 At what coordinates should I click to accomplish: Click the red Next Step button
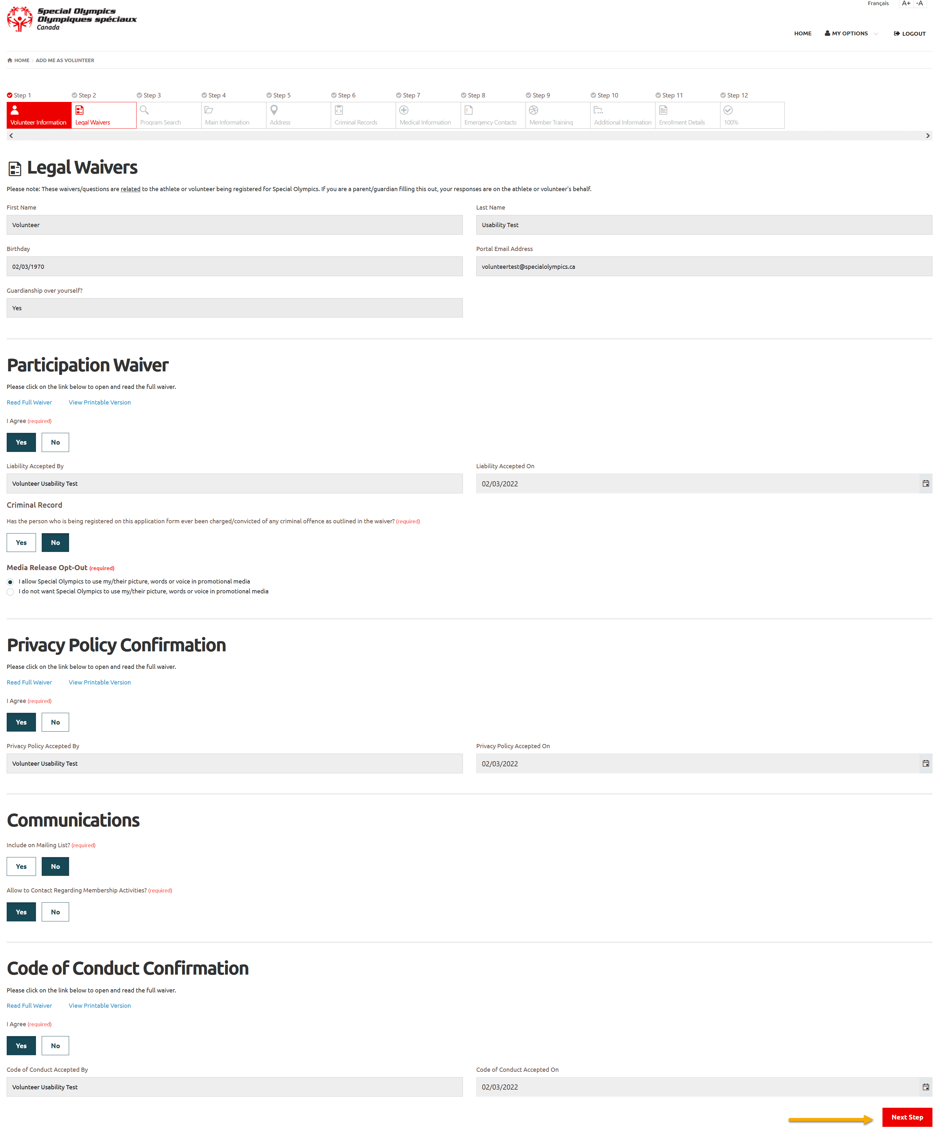pyautogui.click(x=907, y=1117)
